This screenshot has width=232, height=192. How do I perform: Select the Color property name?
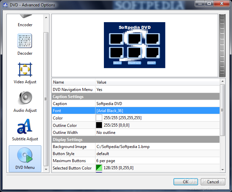[x=58, y=118]
